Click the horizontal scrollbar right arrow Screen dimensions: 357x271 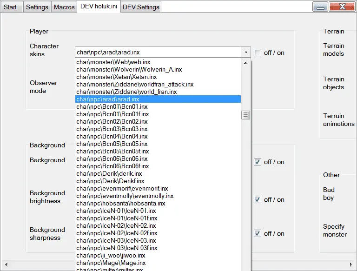(x=351, y=264)
